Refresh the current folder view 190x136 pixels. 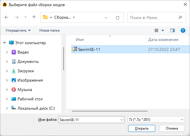[x=118, y=18]
